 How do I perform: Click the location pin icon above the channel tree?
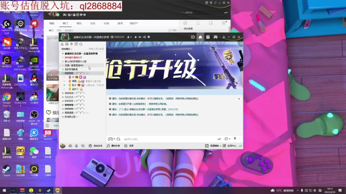(71, 44)
